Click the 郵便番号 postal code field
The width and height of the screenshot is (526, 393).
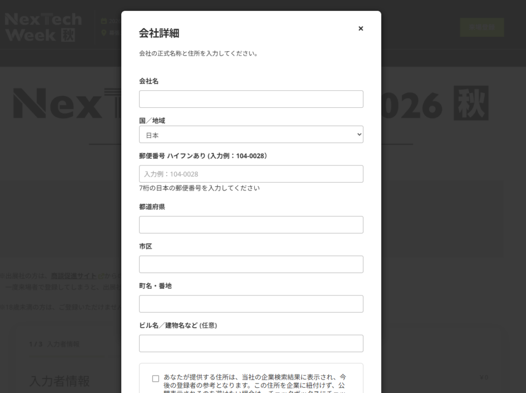tap(251, 174)
